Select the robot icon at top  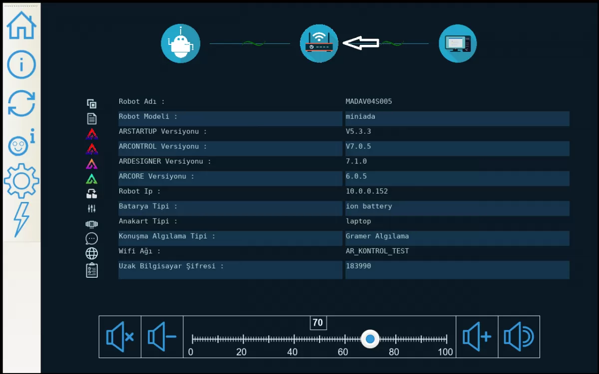[180, 43]
